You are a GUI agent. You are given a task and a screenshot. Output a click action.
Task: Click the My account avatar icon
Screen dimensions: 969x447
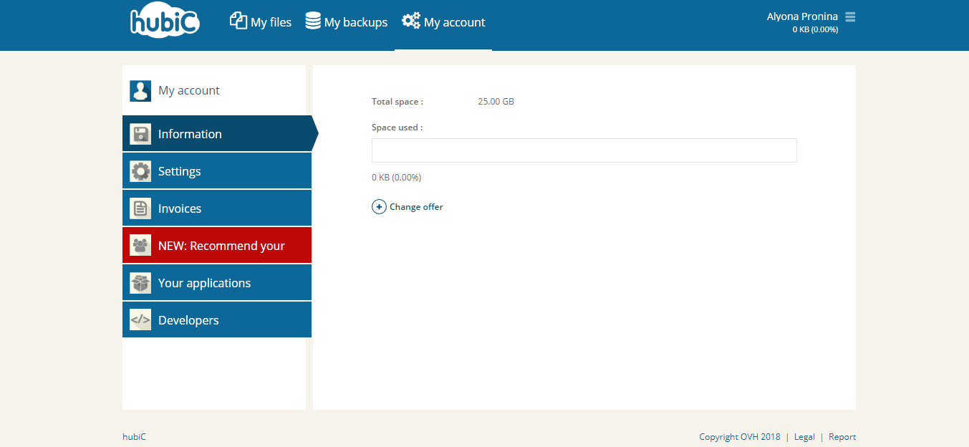[x=140, y=91]
